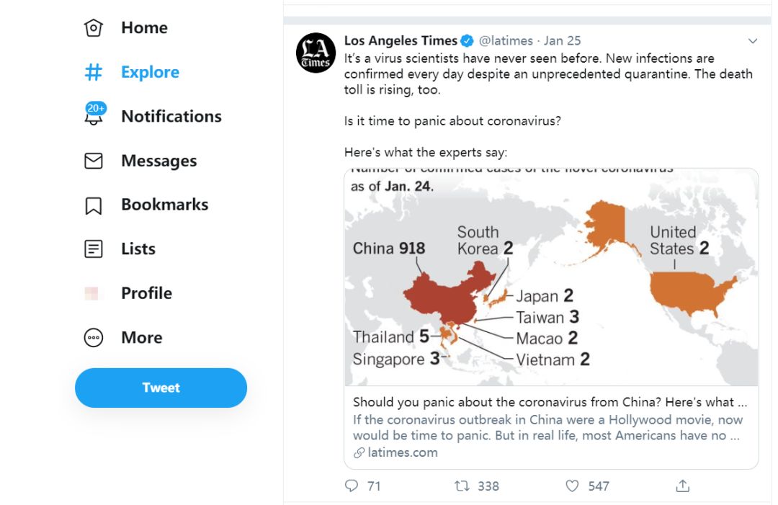Open the coronavirus map card image
Screen dimensions: 778x505
(551, 277)
